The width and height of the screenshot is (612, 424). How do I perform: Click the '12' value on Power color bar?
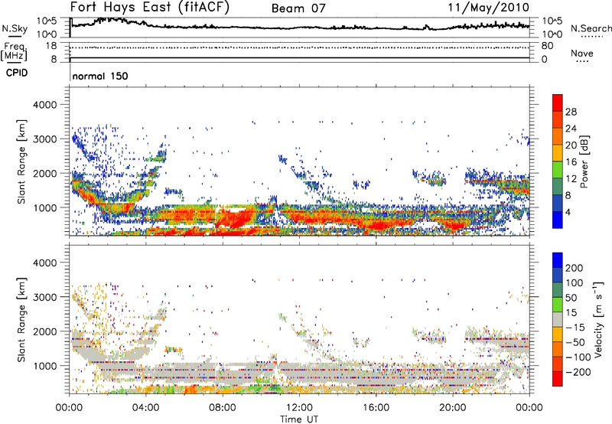click(571, 179)
